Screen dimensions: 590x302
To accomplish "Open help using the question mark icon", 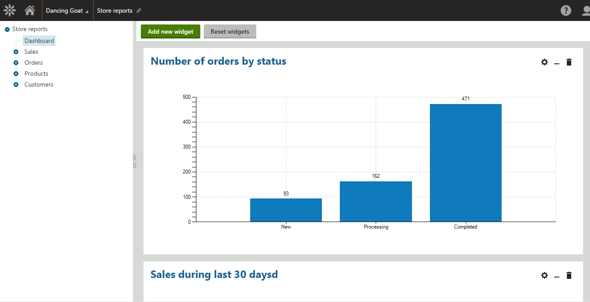I will tap(566, 10).
